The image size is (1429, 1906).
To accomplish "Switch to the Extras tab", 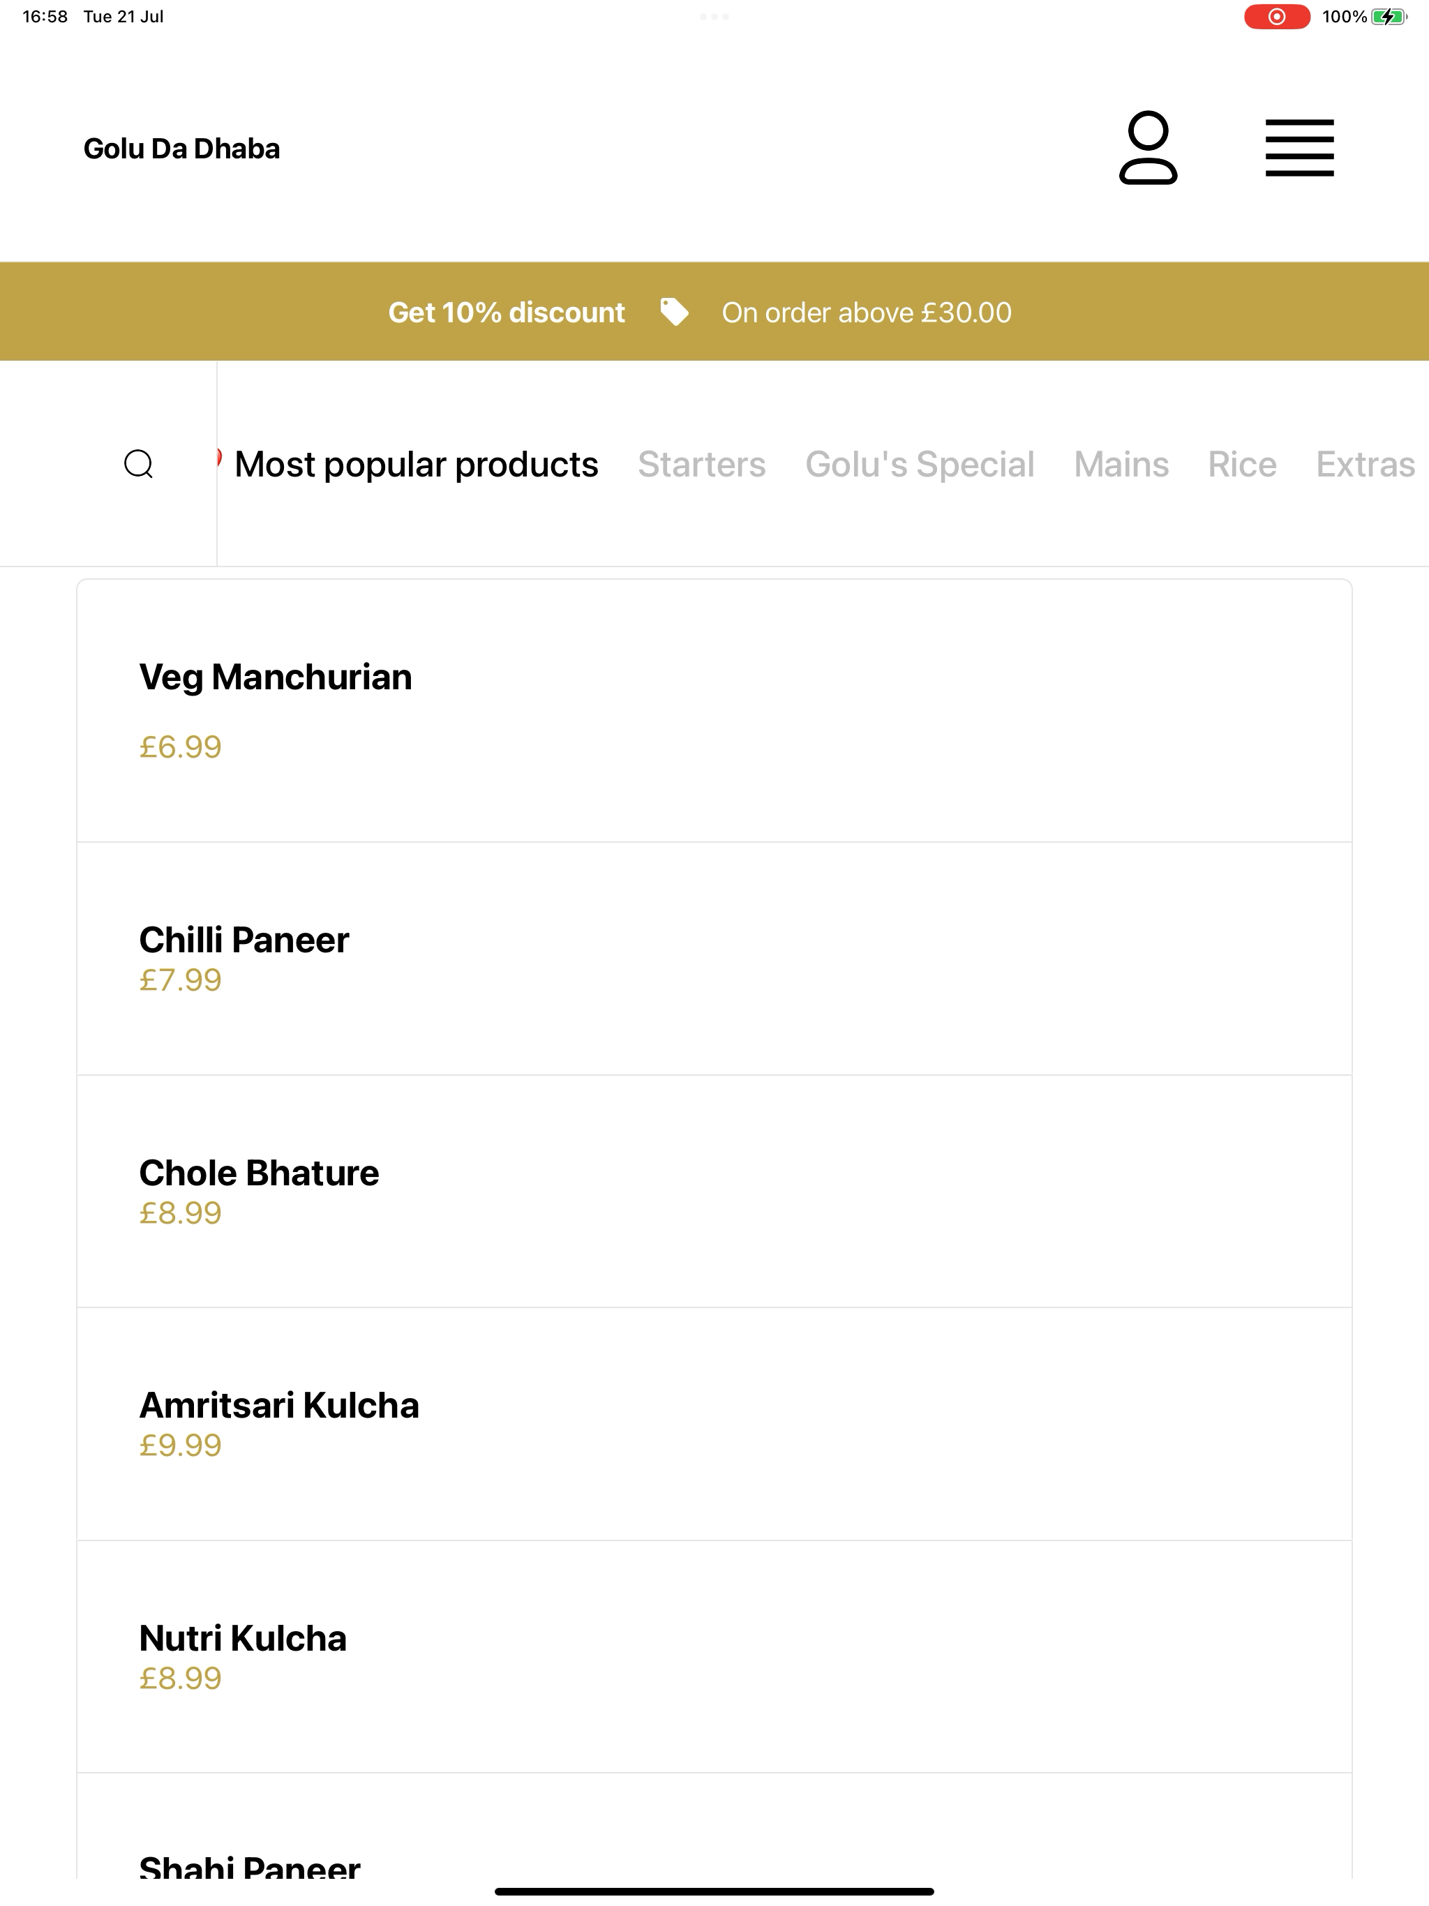I will pyautogui.click(x=1366, y=465).
